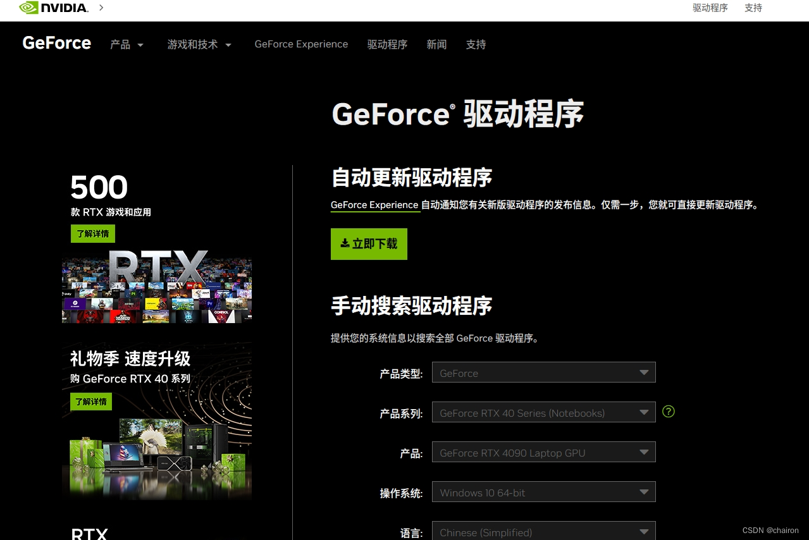Open the RTX games collage banner image
The width and height of the screenshot is (809, 540).
click(x=157, y=286)
